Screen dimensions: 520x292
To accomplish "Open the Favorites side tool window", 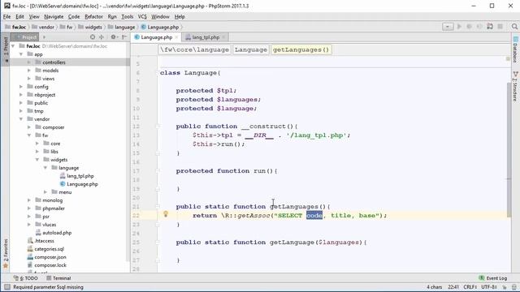I will [6, 253].
